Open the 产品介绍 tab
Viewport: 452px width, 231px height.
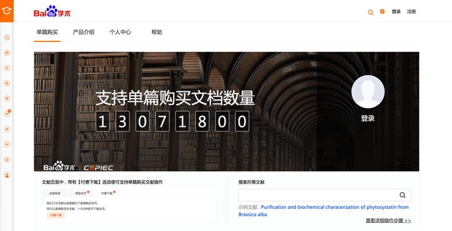(84, 32)
